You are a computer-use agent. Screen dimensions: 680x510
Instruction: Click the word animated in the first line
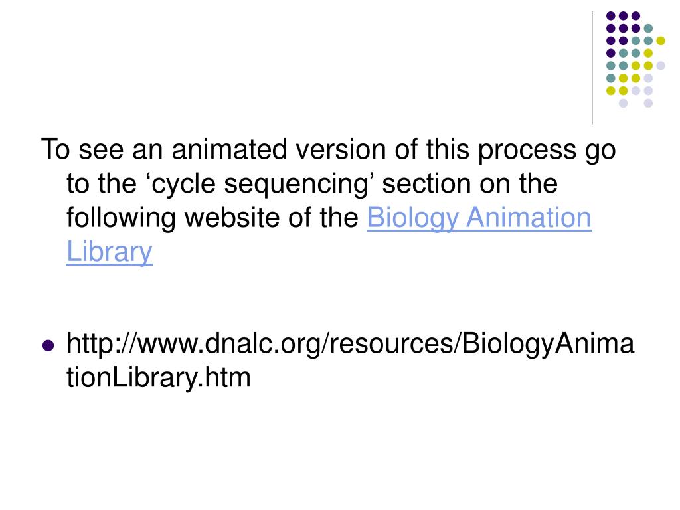click(229, 149)
